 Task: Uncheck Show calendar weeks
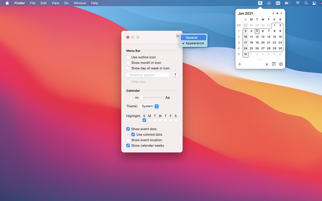[128, 146]
